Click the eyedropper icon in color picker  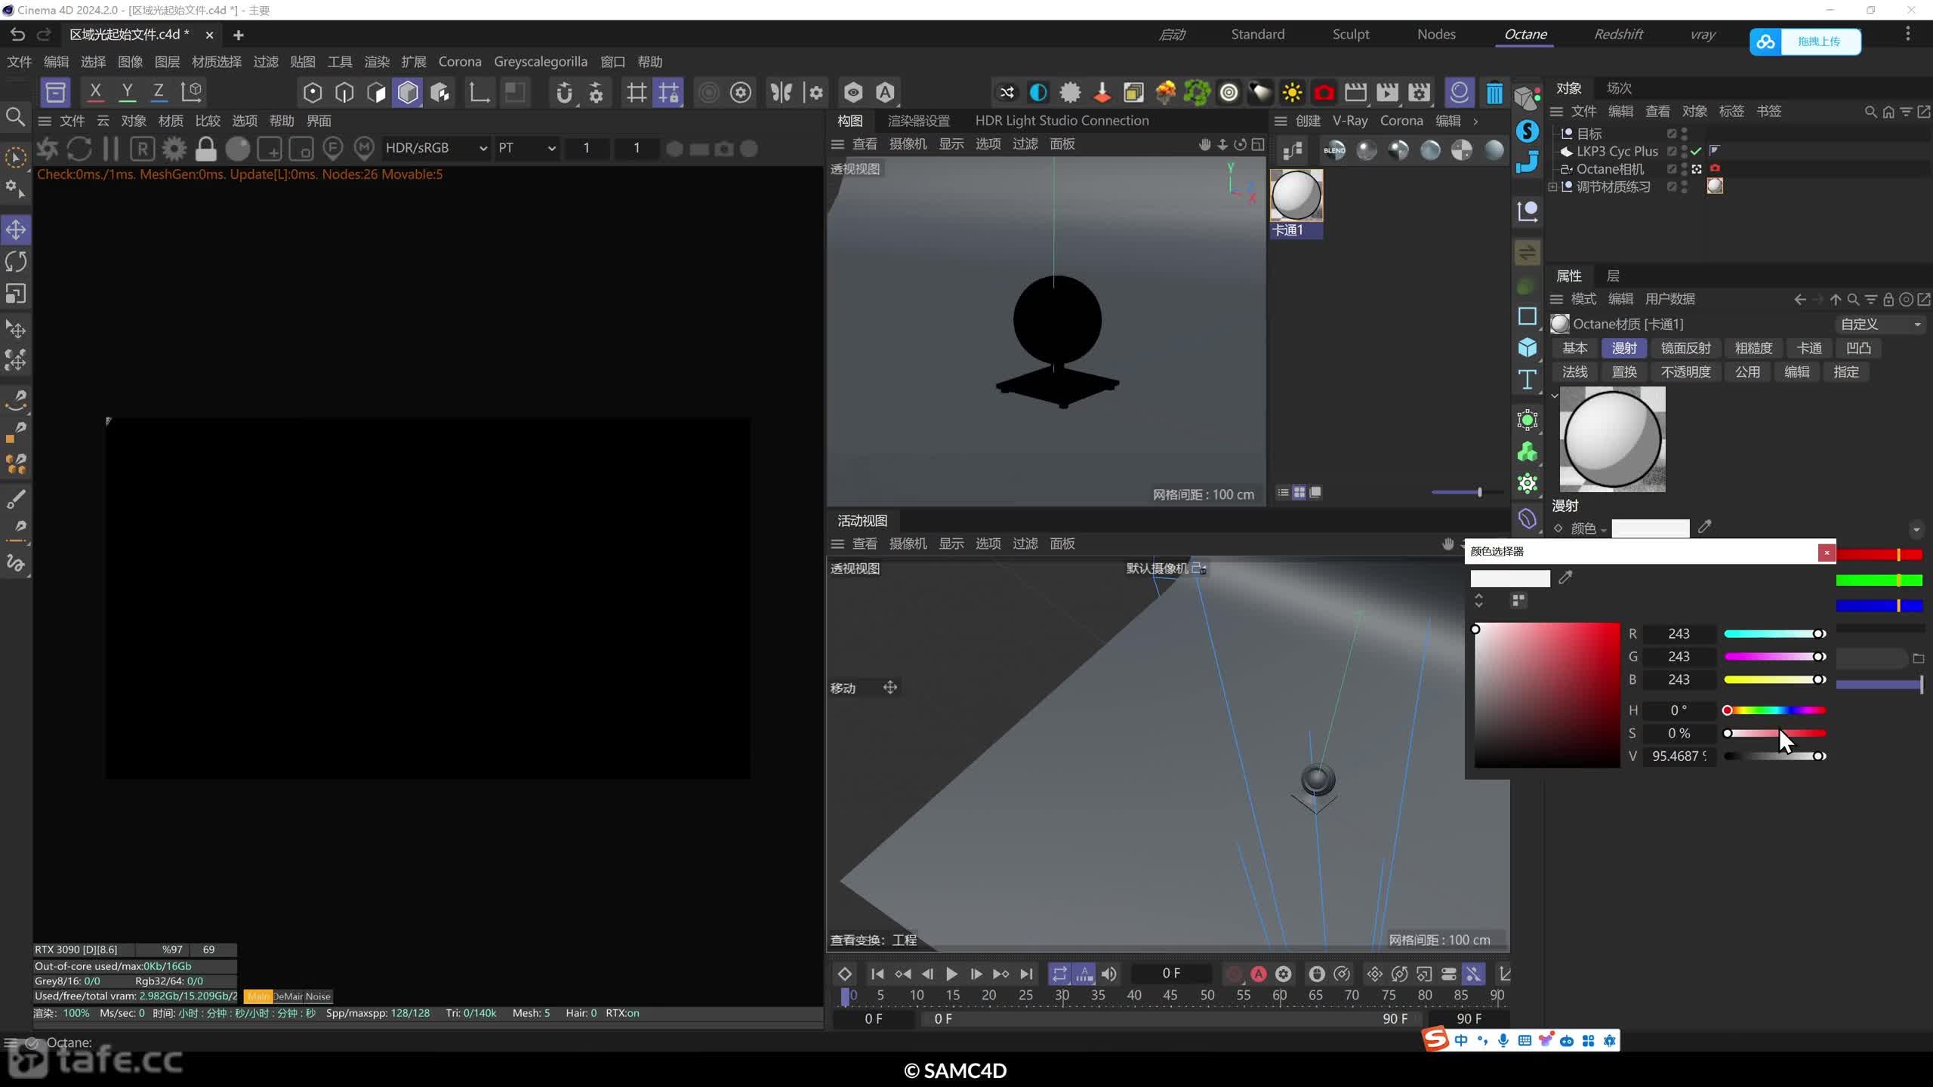pyautogui.click(x=1565, y=577)
